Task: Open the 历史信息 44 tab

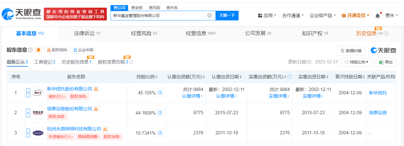Action: click(369, 33)
